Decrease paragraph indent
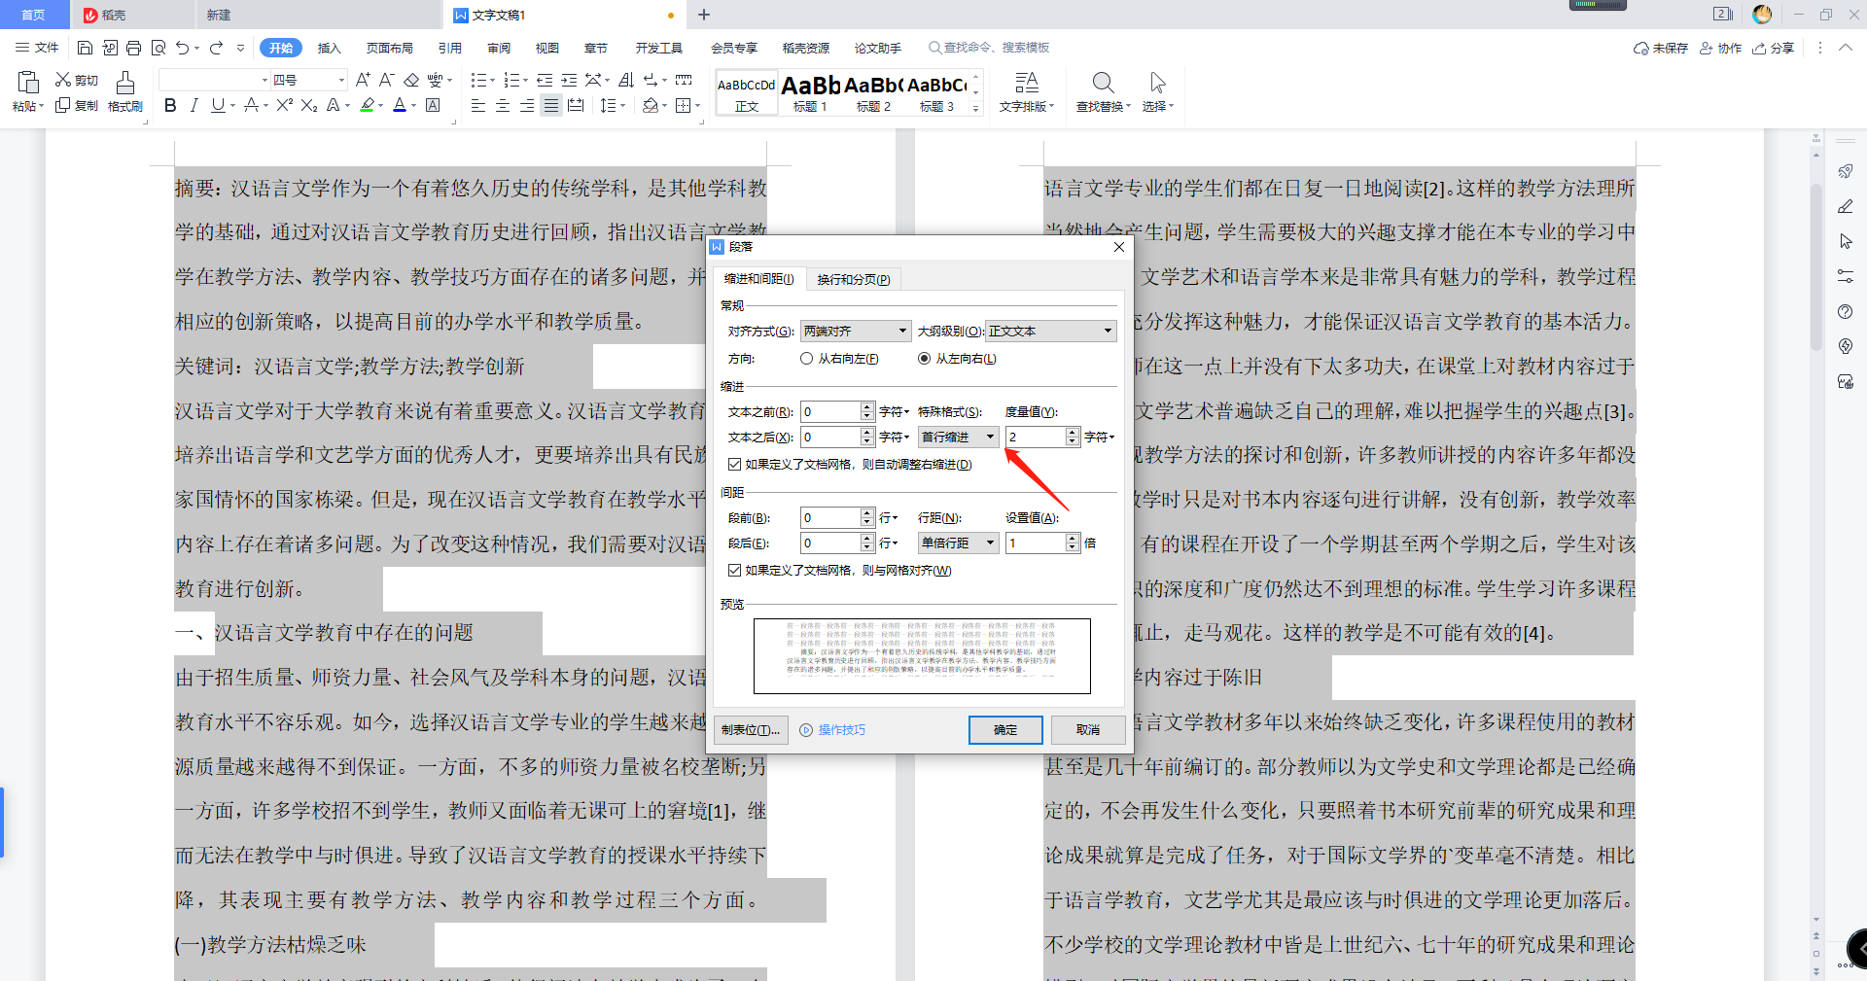The width and height of the screenshot is (1867, 981). click(545, 80)
